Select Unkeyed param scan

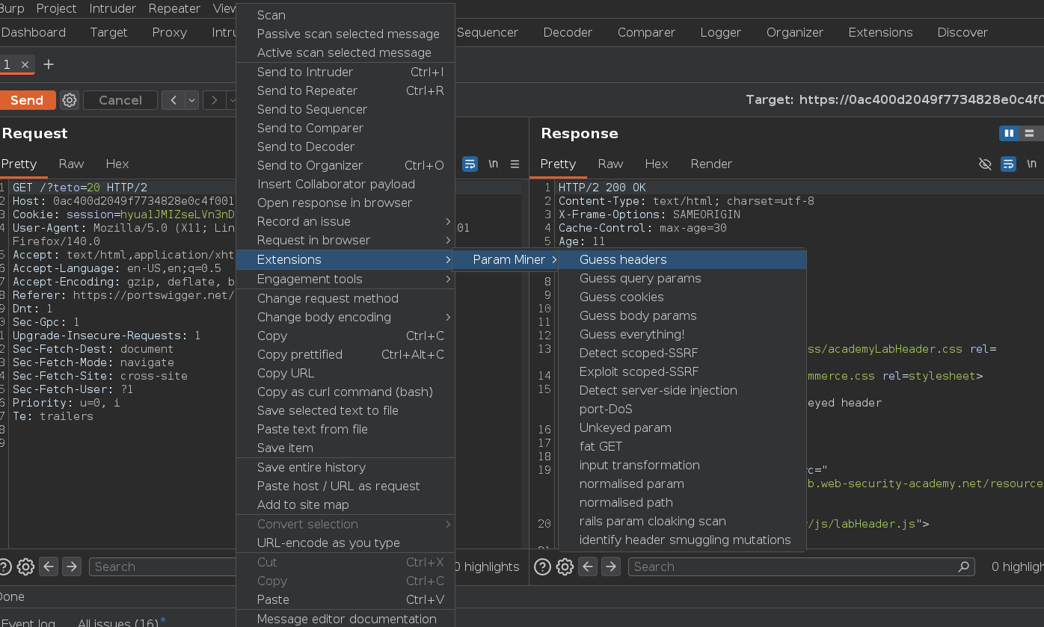(682, 427)
